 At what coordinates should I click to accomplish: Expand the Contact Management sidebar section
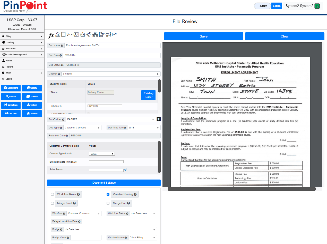pos(22,54)
